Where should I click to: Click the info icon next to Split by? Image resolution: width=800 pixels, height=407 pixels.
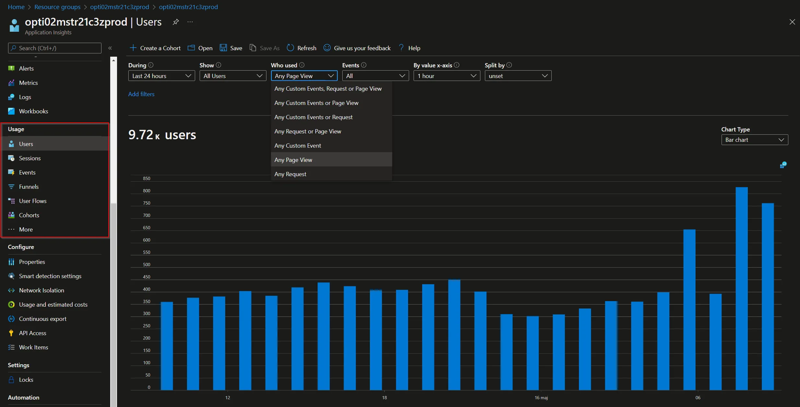(509, 65)
